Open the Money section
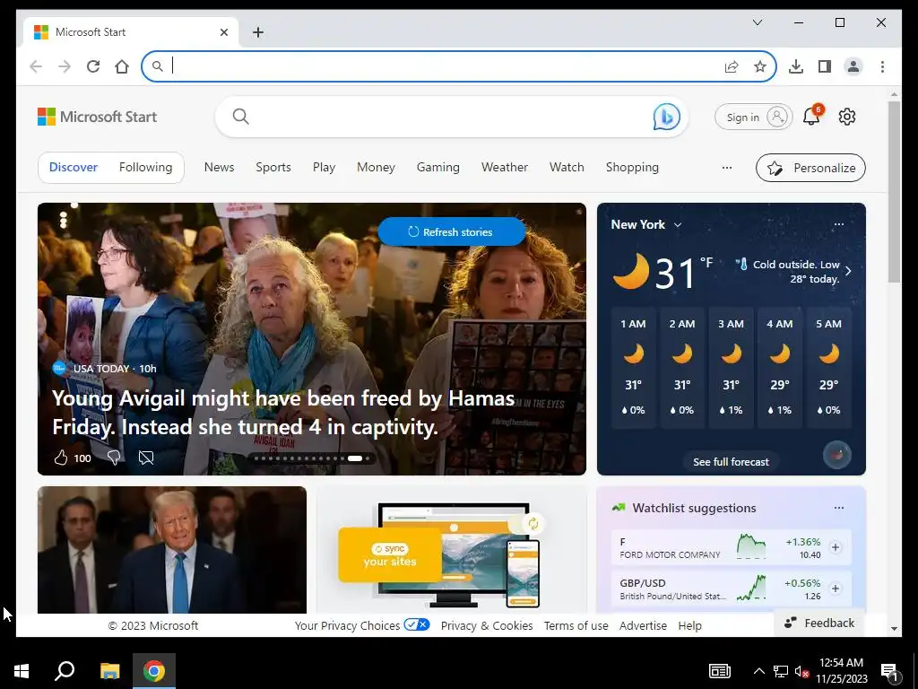Screen dimensions: 918x689 pos(376,168)
